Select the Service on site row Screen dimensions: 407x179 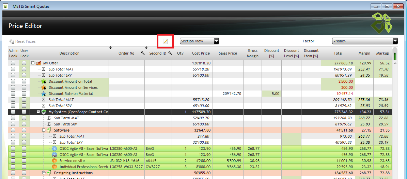(x=200, y=161)
